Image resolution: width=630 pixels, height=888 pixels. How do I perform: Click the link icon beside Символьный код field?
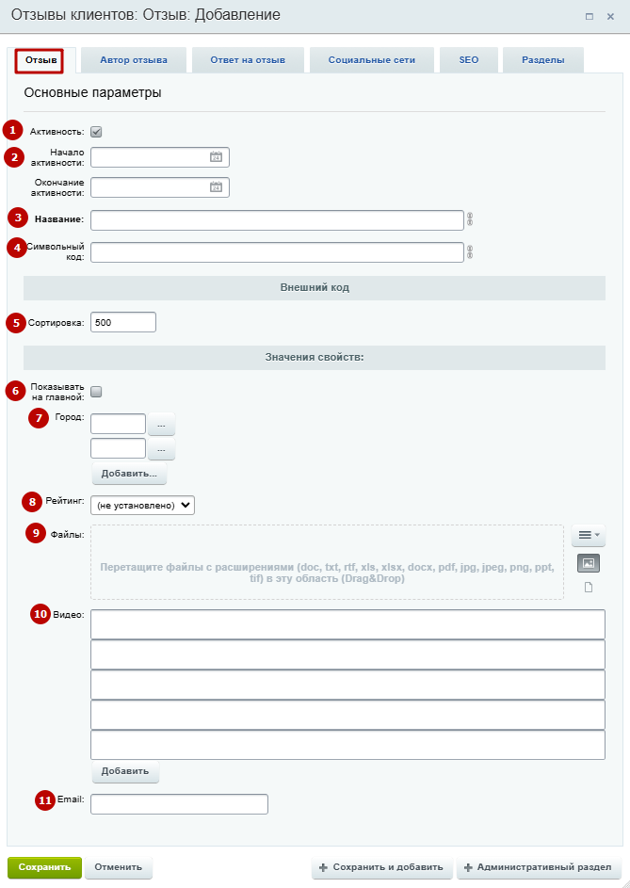pos(470,252)
